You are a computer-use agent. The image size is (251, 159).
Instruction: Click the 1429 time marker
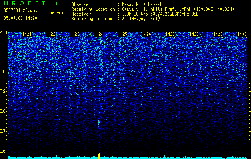[218, 34]
